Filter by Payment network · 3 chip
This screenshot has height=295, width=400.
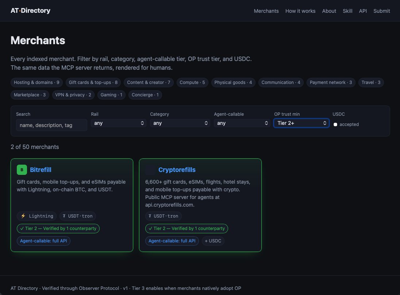click(x=331, y=83)
